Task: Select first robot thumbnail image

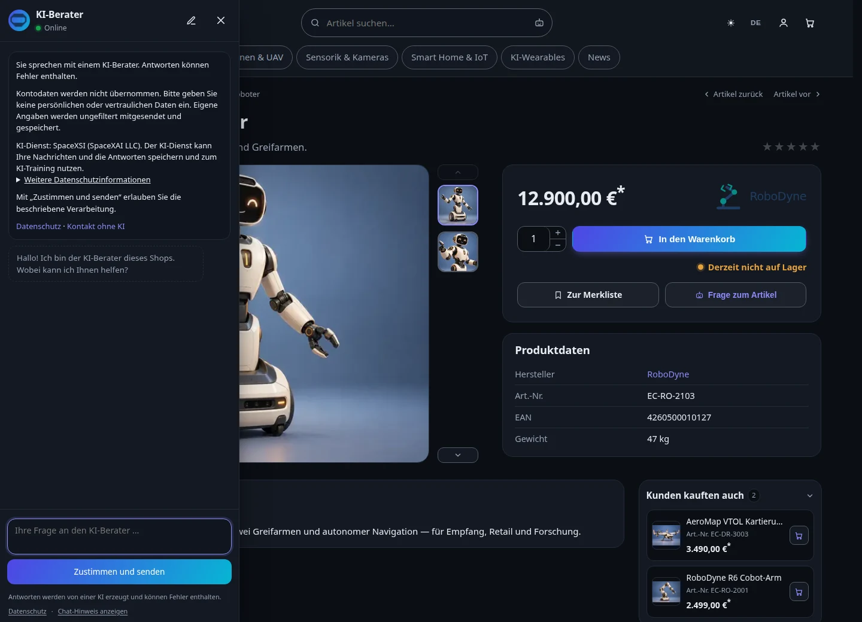Action: [x=458, y=205]
